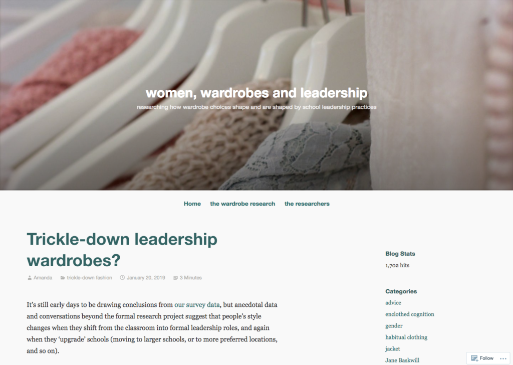513x365 pixels.
Task: Select the enclothed cognition category
Action: point(410,314)
